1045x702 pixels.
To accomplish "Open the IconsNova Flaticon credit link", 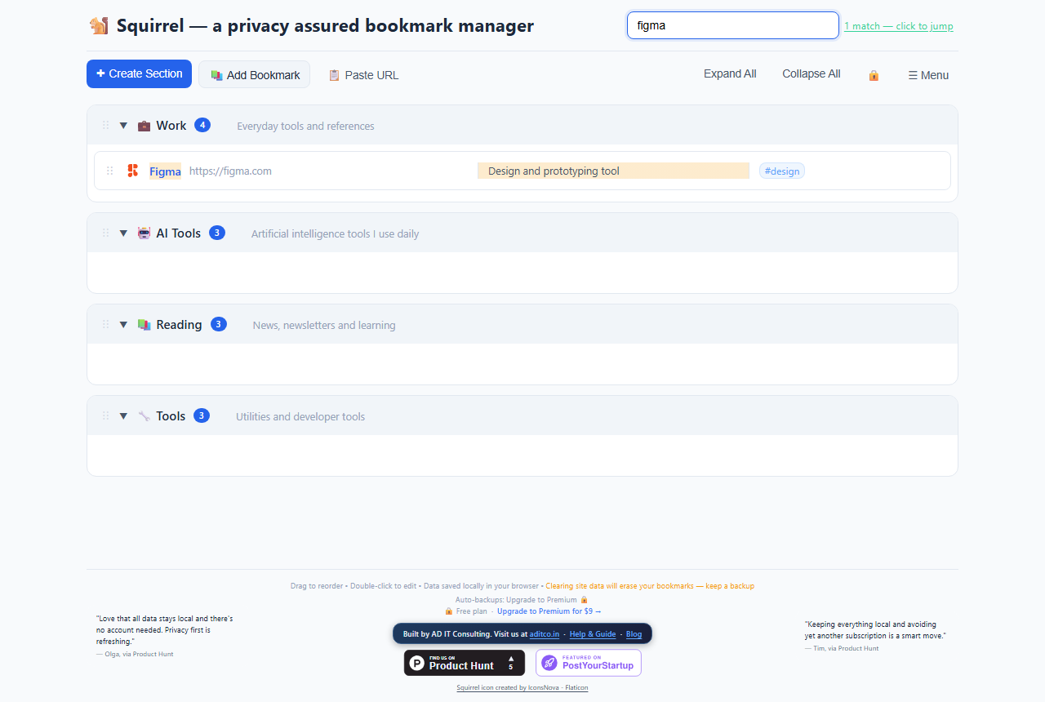I will click(522, 687).
